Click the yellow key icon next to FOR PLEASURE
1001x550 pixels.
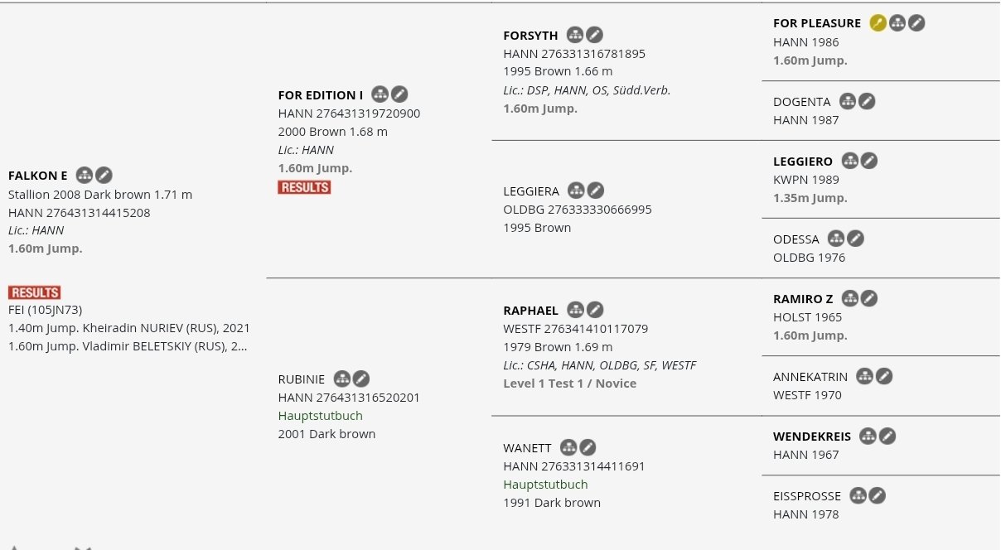(878, 23)
